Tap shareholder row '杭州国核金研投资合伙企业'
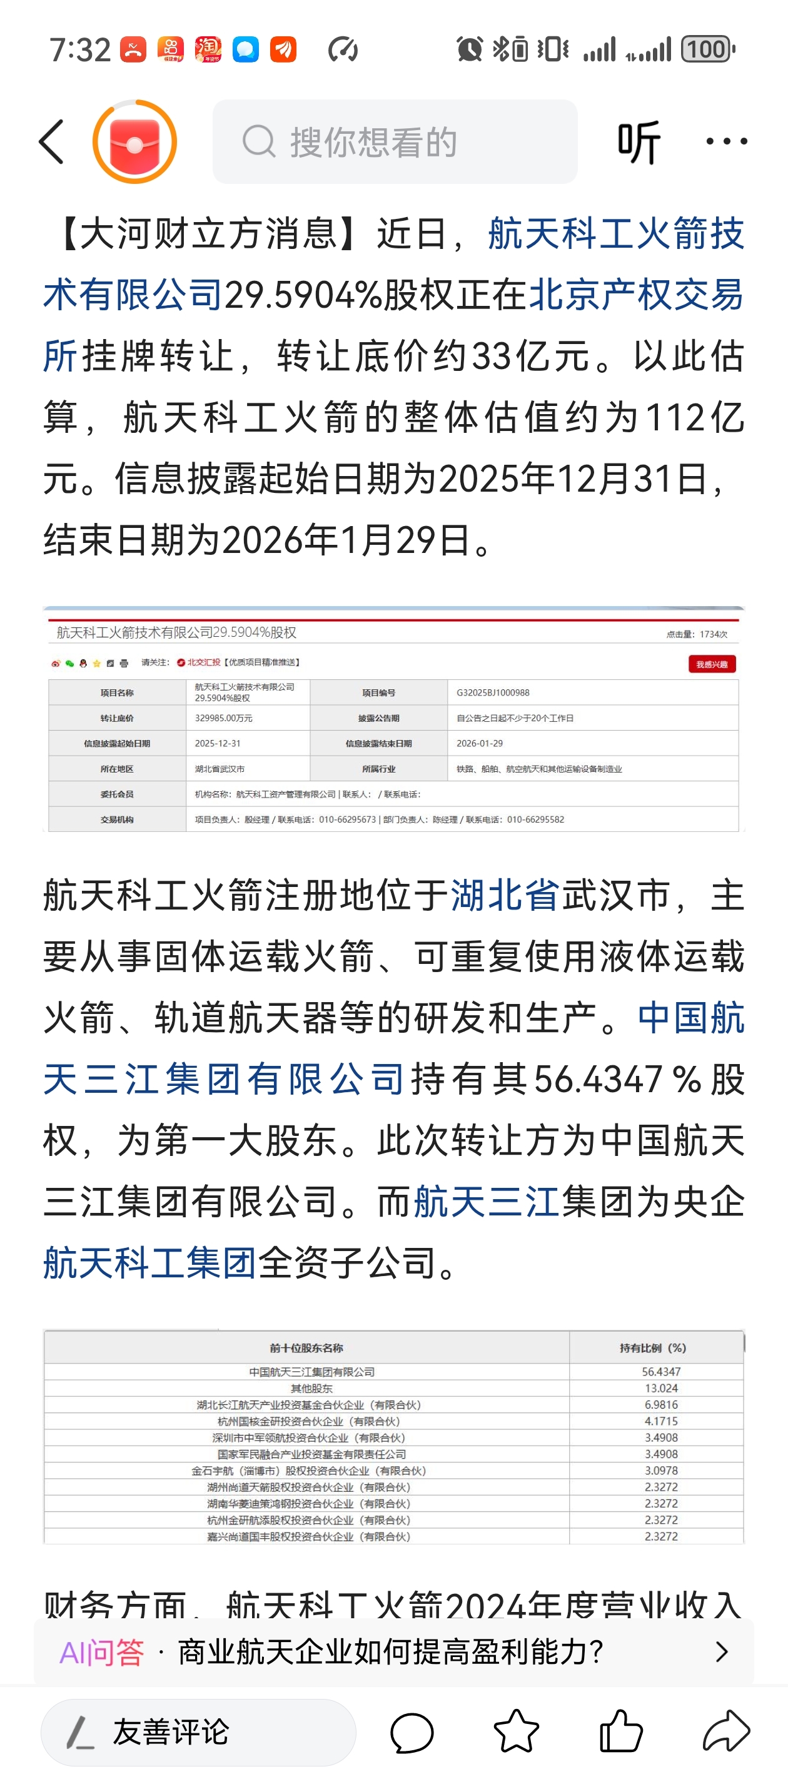This screenshot has width=788, height=1779. (x=309, y=1421)
